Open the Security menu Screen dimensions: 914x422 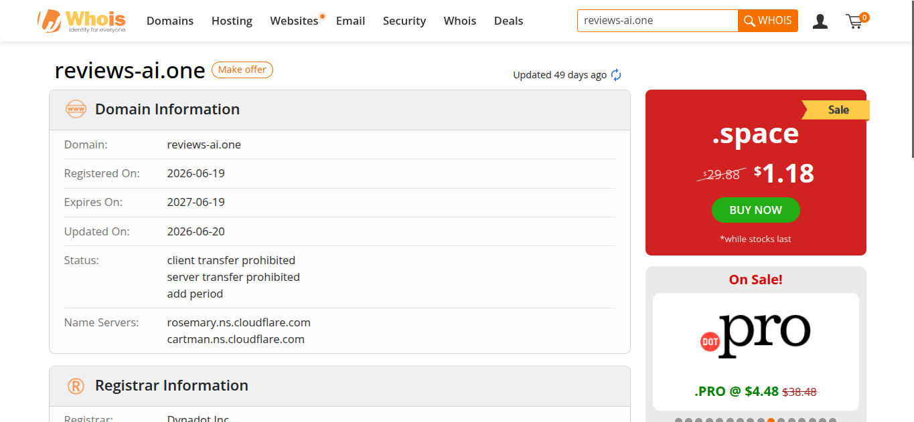click(404, 21)
